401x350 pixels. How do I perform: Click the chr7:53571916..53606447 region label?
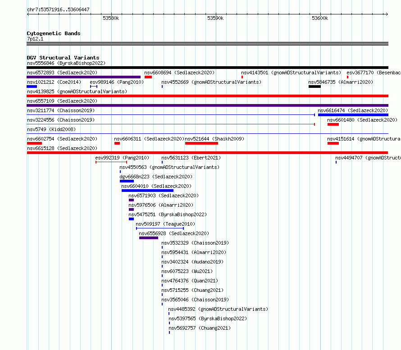pyautogui.click(x=58, y=9)
